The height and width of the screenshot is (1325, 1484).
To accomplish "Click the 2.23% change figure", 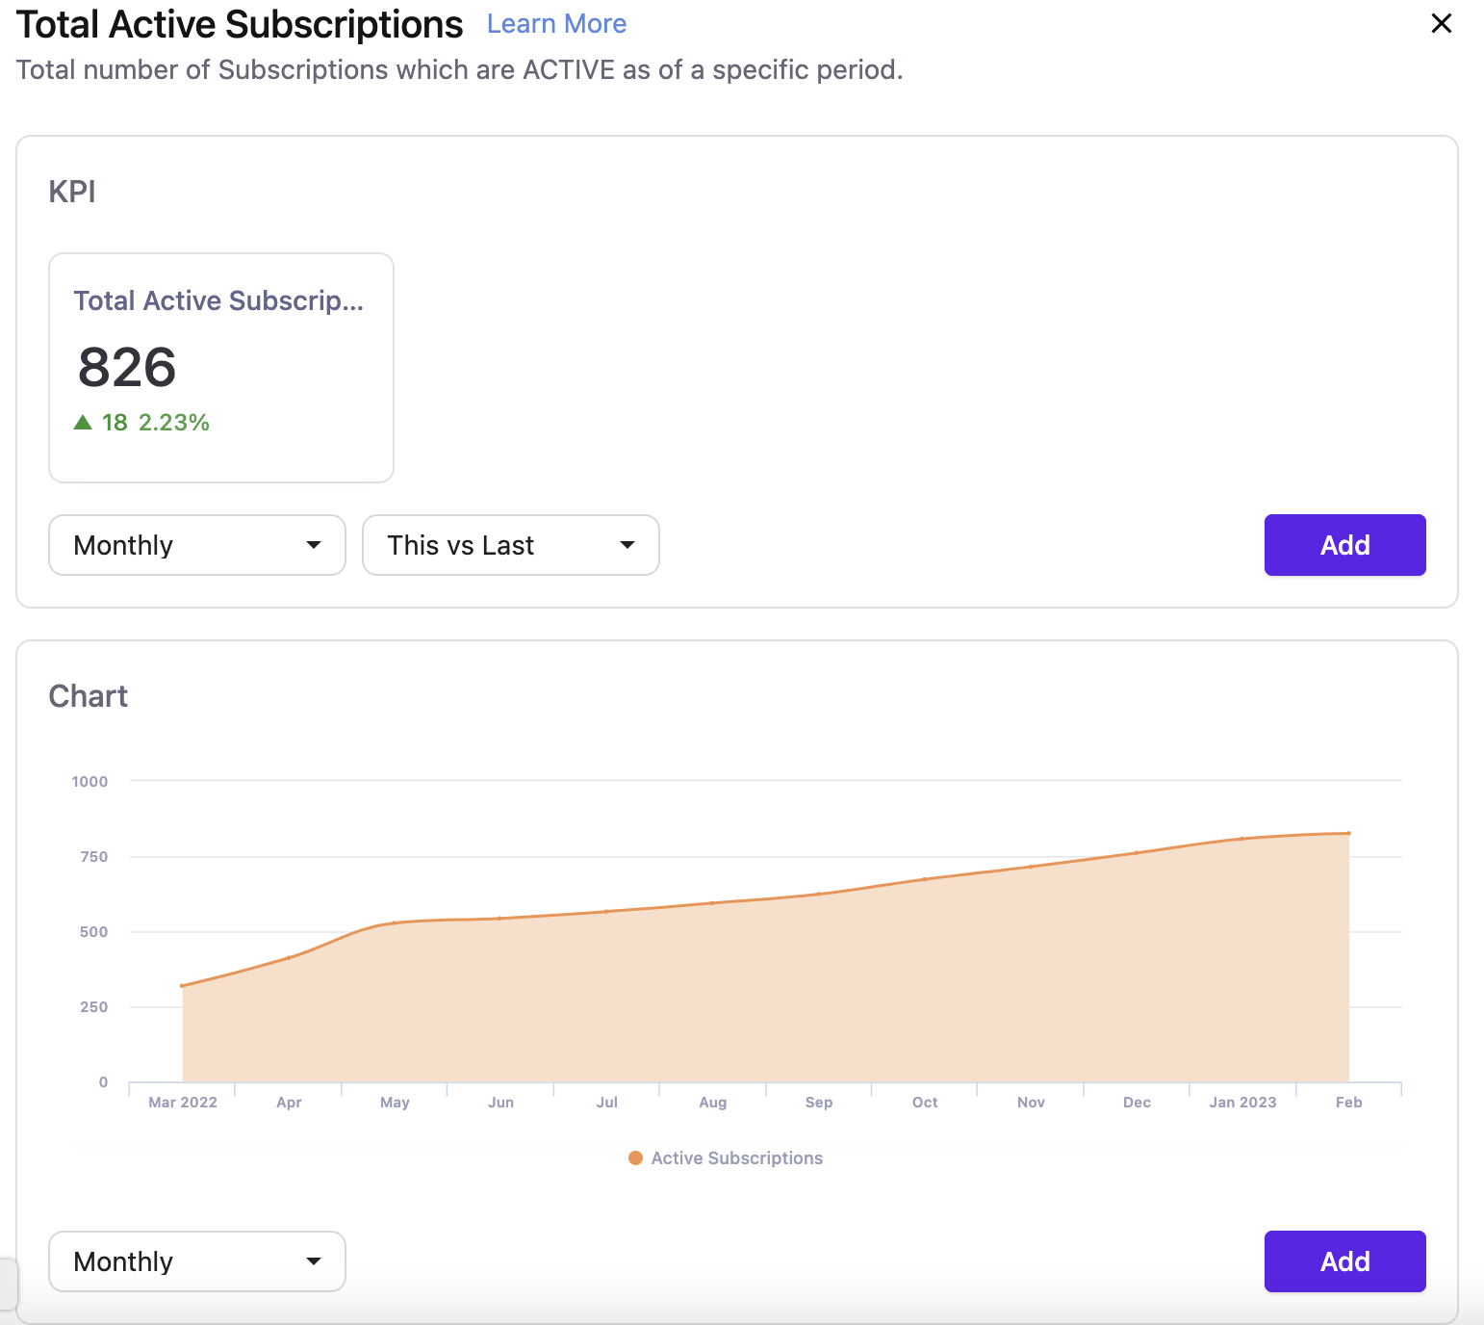I will pyautogui.click(x=174, y=422).
